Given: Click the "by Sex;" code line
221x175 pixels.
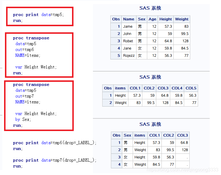Looking at the screenshot, I should click(x=23, y=119).
